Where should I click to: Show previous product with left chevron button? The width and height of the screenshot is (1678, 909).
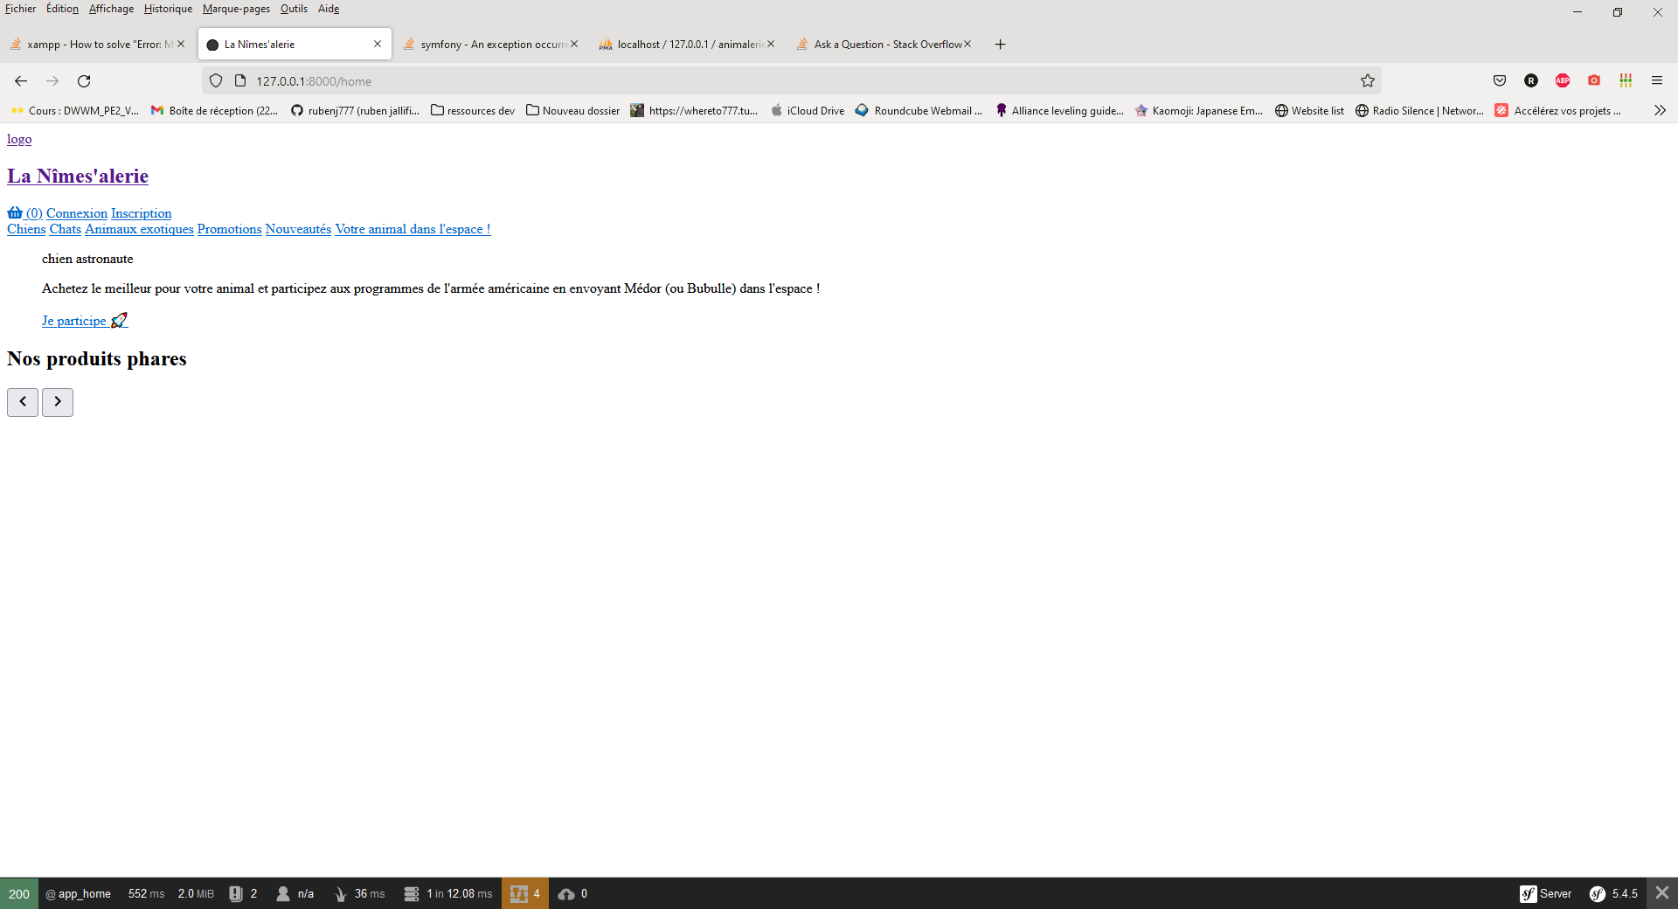click(x=23, y=402)
